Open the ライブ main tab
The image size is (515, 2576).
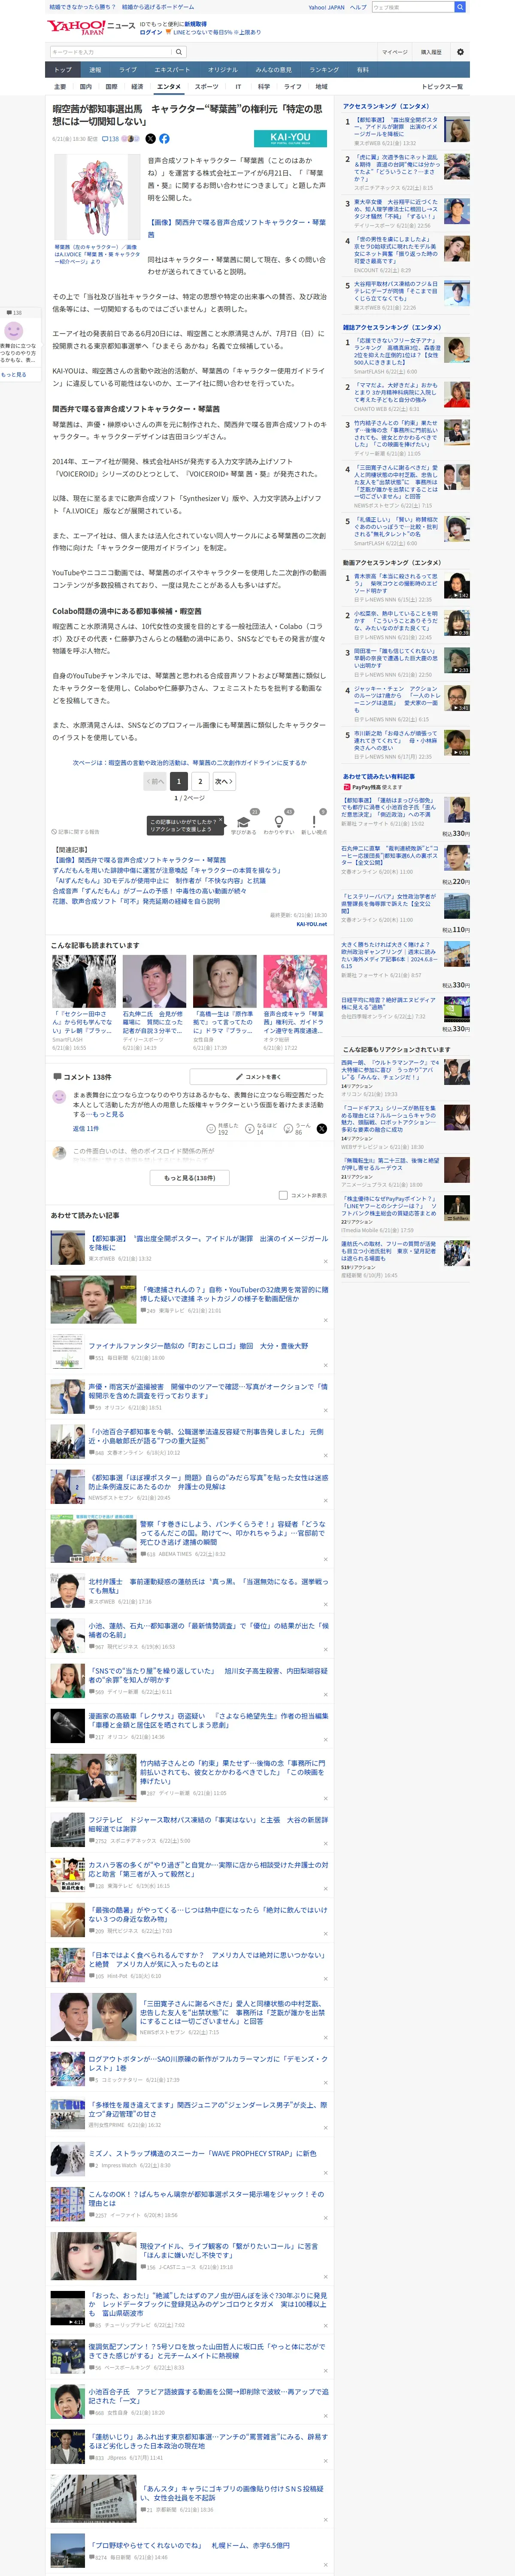pos(128,70)
